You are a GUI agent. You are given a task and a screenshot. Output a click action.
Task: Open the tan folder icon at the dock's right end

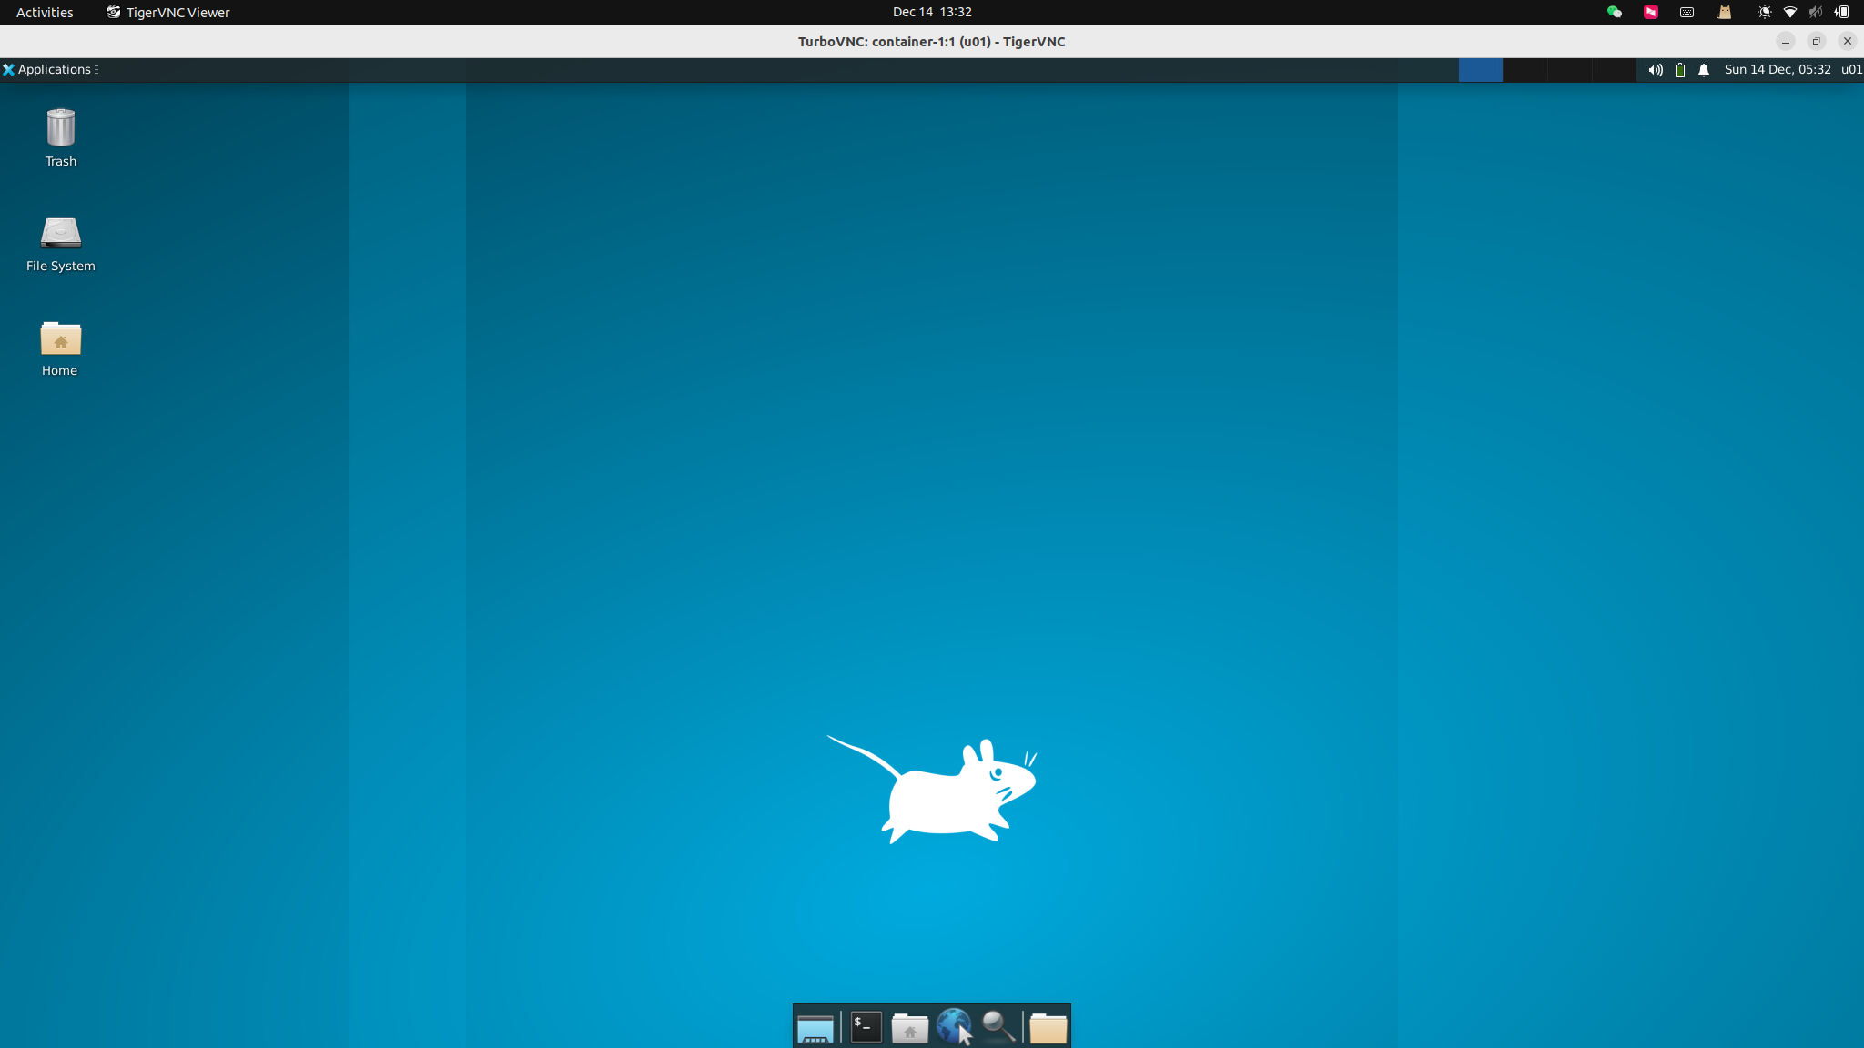[1048, 1027]
